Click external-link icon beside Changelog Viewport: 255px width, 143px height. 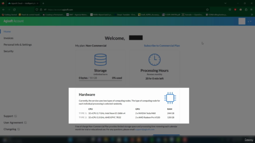pos(19,129)
